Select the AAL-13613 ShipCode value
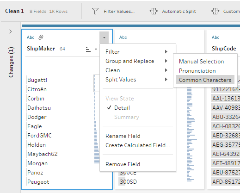 pos(226,99)
